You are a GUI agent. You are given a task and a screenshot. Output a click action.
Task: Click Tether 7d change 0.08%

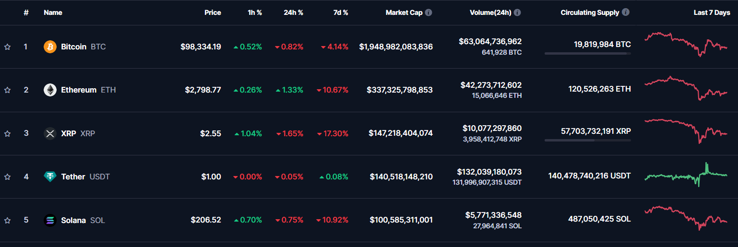point(333,177)
